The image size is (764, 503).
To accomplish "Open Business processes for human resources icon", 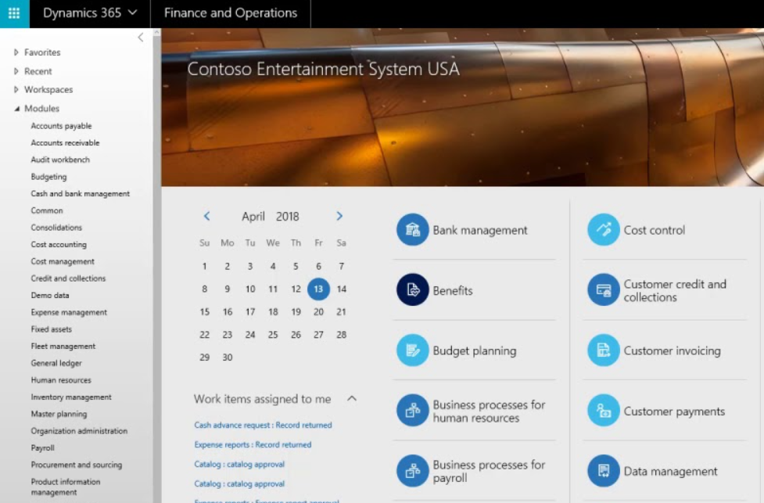I will tap(412, 411).
